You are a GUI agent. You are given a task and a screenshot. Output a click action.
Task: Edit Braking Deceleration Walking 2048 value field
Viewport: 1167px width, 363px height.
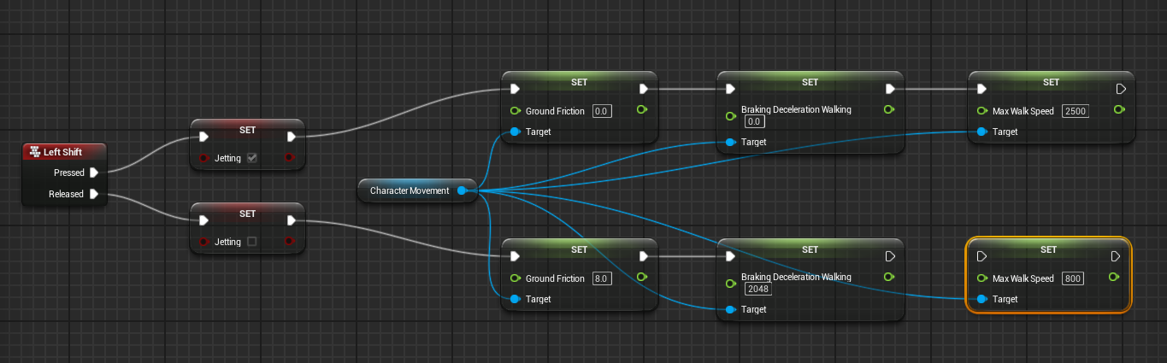click(x=758, y=289)
